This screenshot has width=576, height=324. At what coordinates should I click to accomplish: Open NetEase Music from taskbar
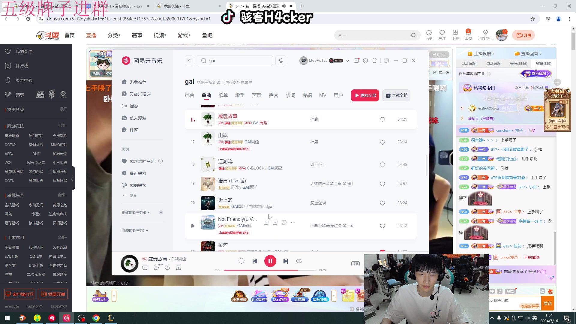67,318
